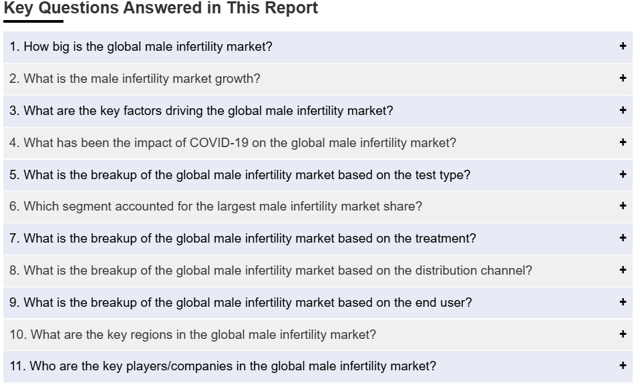Expand question 8 text about distribution channel
Screen dimensions: 636x385
pos(271,271)
